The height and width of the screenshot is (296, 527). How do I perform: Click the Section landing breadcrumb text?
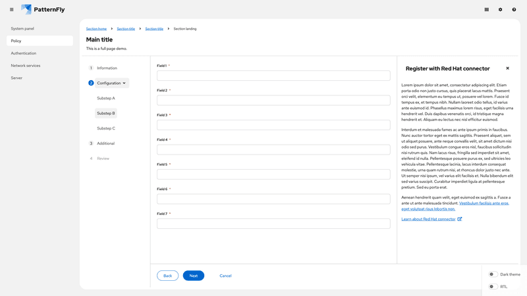[185, 29]
